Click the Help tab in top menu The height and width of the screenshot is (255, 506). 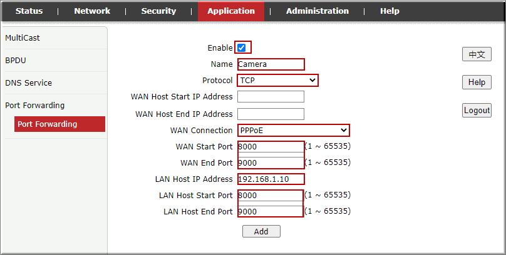390,11
